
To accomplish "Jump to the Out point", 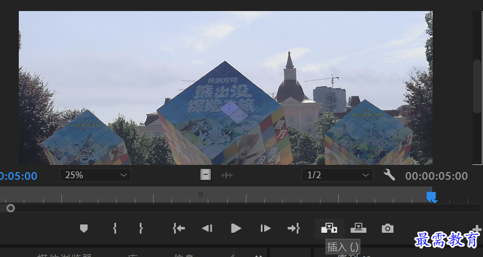I will 293,228.
